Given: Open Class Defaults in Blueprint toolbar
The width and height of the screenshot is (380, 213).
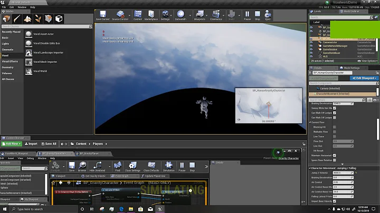Looking at the screenshot, I should tap(151, 167).
